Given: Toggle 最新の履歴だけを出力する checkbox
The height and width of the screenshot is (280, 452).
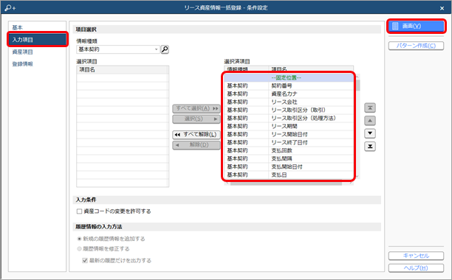Looking at the screenshot, I should [x=85, y=260].
